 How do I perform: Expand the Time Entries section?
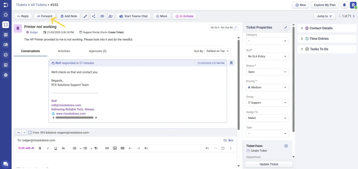point(327,38)
